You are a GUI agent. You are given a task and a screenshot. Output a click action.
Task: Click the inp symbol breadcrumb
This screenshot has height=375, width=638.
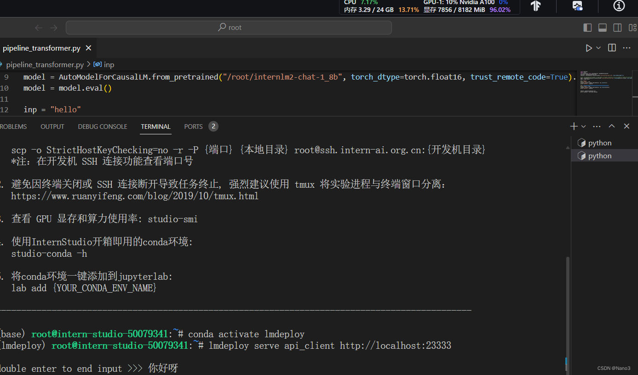[104, 65]
